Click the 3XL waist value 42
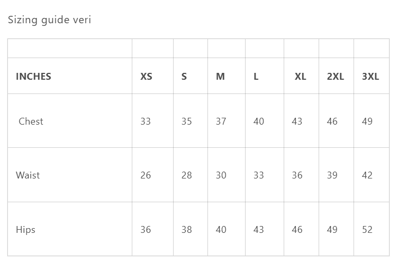This screenshot has width=398, height=273. (x=367, y=175)
